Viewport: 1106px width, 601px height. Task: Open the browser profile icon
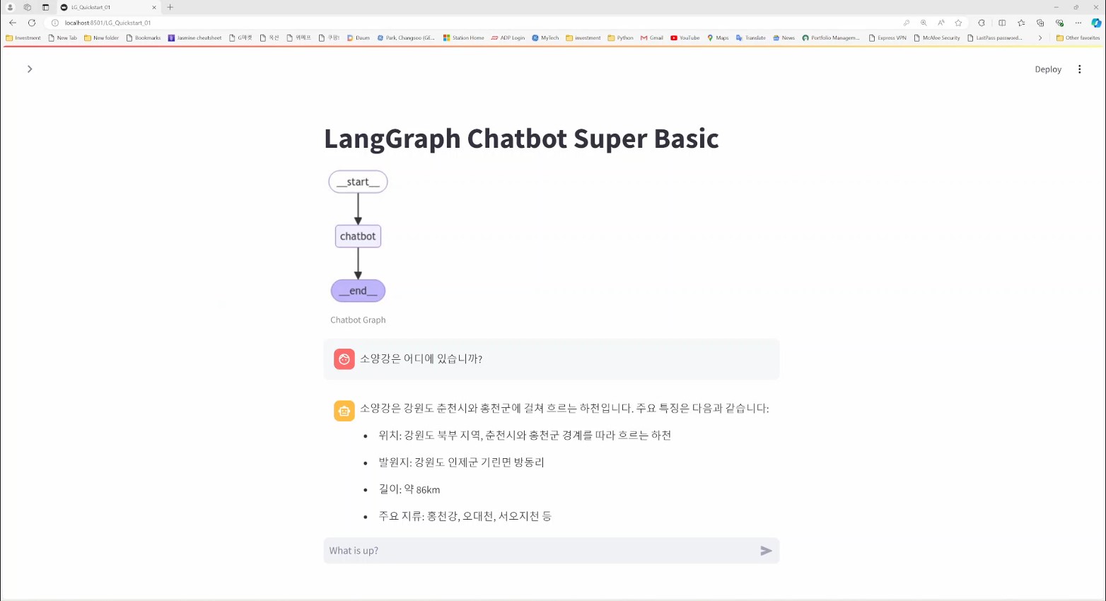[10, 7]
